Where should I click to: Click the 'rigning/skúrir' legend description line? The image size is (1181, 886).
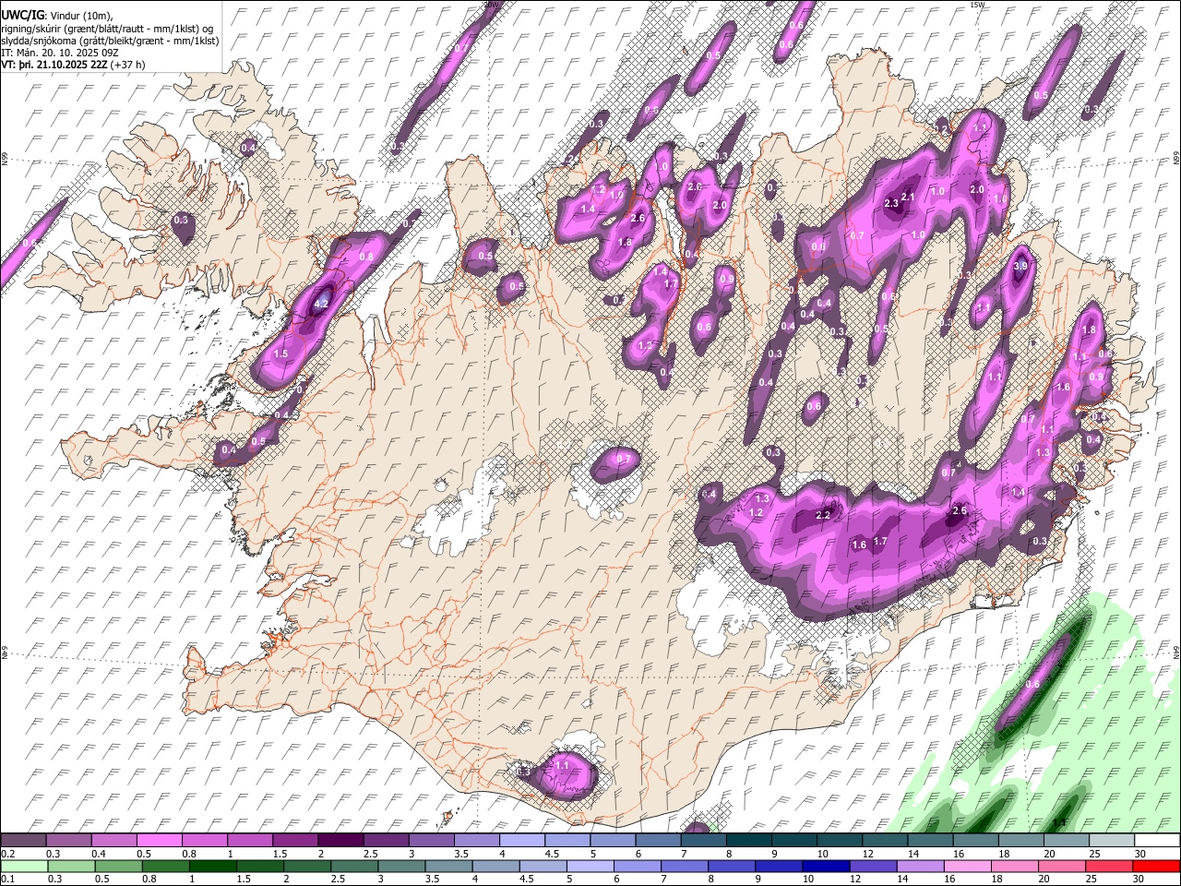tap(107, 28)
